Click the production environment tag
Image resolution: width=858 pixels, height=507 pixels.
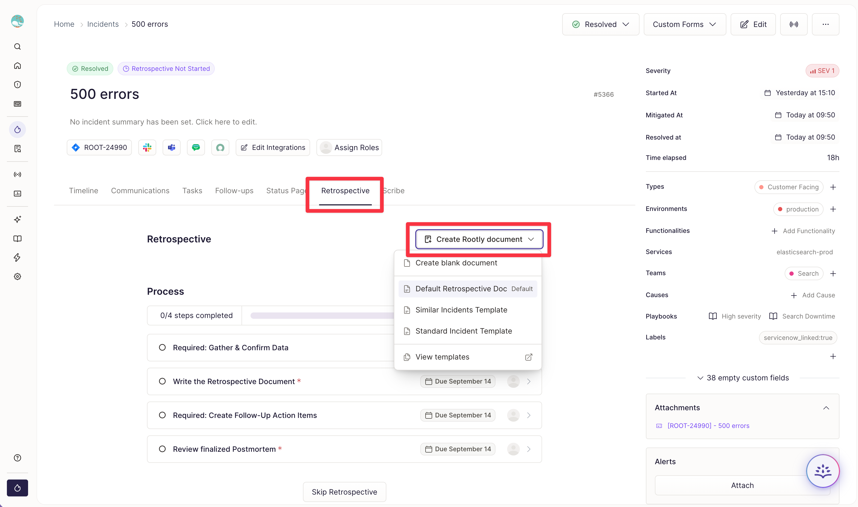[x=798, y=209]
